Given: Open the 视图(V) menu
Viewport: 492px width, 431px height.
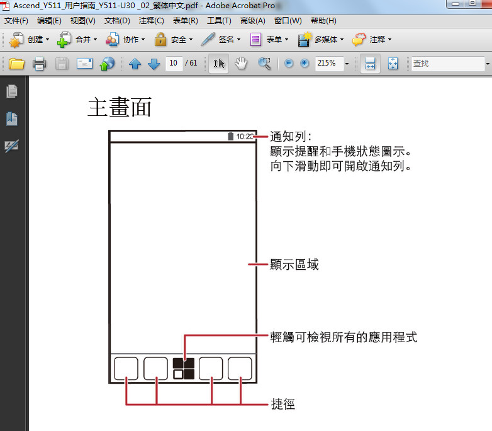Looking at the screenshot, I should (83, 21).
